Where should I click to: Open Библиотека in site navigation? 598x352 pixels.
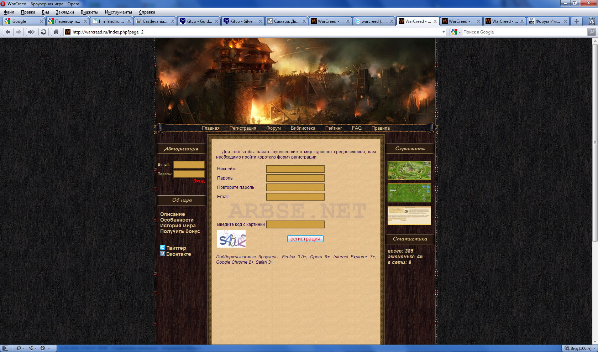[303, 128]
